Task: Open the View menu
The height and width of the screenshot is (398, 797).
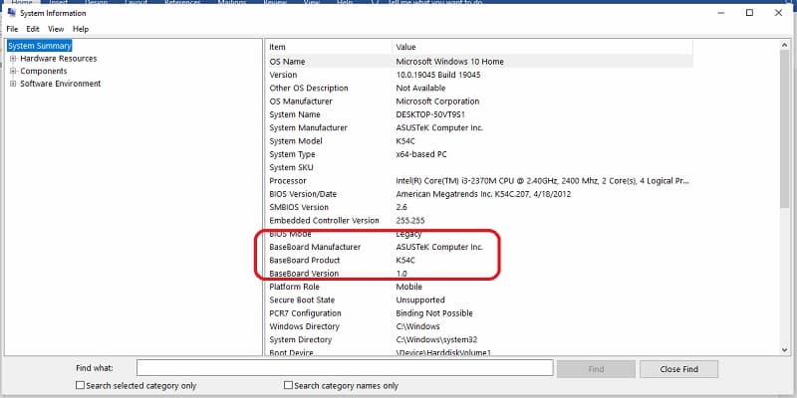Action: [56, 29]
